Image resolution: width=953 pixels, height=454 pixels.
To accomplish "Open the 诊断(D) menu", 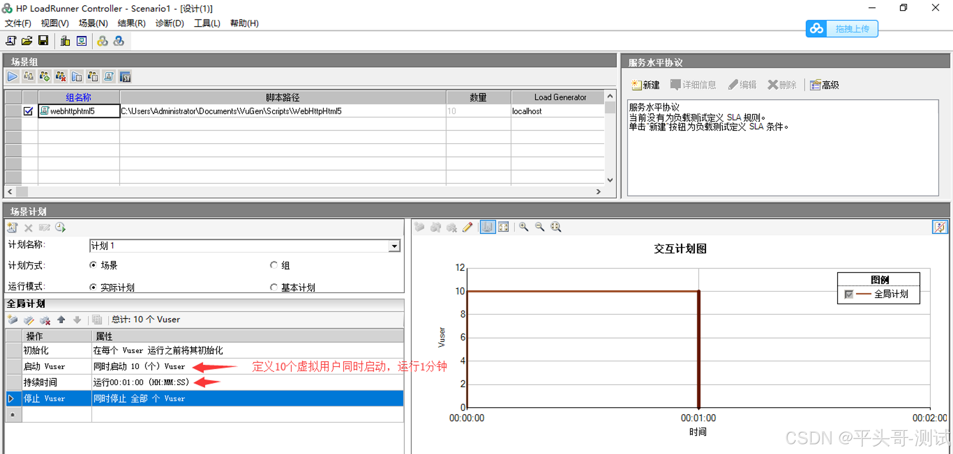I will pos(170,23).
